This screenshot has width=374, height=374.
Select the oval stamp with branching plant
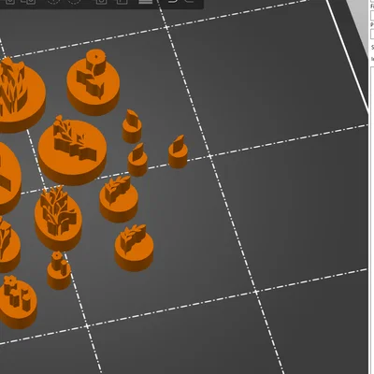(58, 218)
